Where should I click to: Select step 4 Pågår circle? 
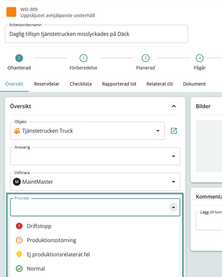pos(200,58)
